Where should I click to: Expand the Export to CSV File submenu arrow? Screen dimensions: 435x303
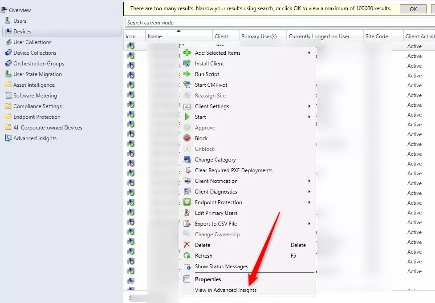pyautogui.click(x=309, y=224)
